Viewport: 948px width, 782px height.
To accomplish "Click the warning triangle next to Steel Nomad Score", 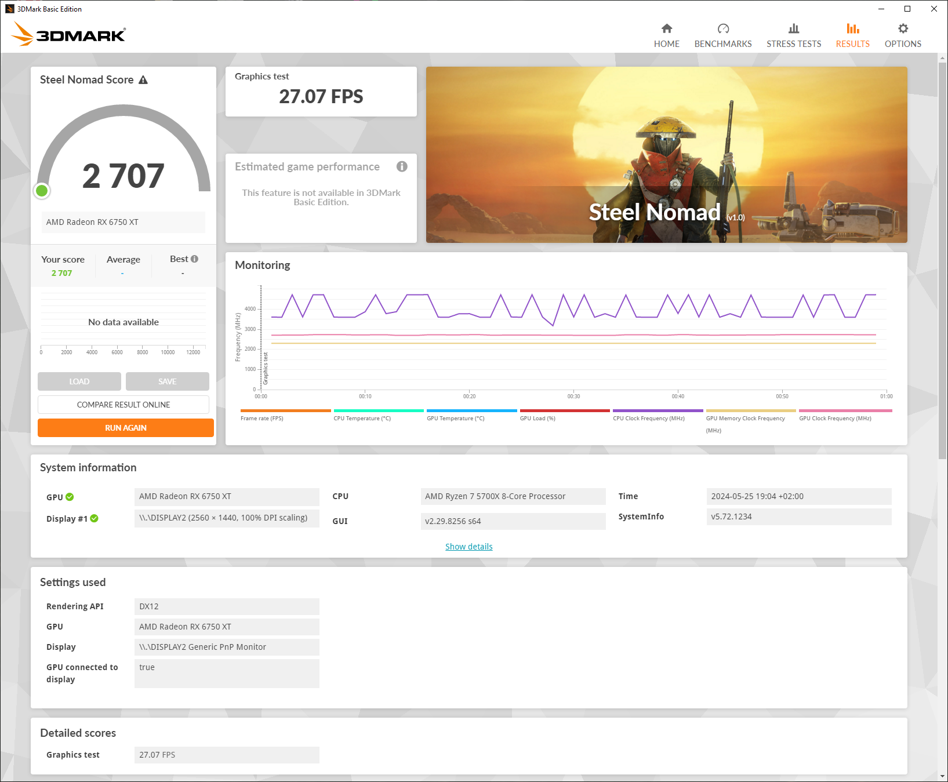I will pyautogui.click(x=143, y=80).
